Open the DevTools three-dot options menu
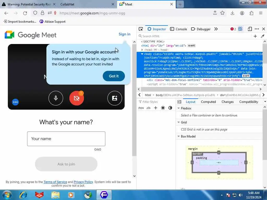 click(257, 29)
